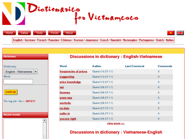Viewport: 185px width, 139px height.
Task: Select the Italian dictionary link
Action: (x=170, y=40)
